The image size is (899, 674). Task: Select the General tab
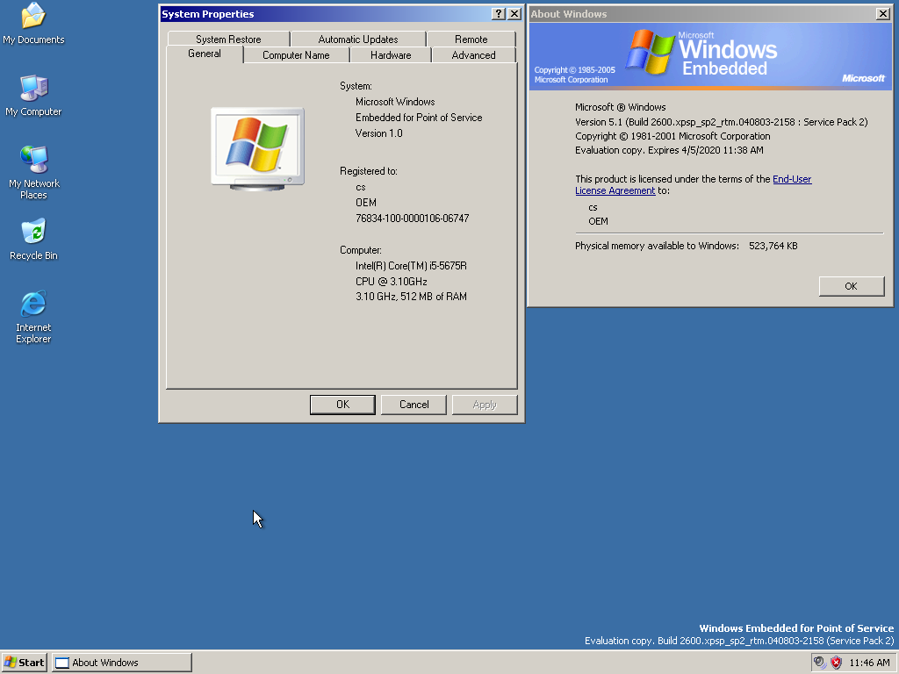[204, 54]
